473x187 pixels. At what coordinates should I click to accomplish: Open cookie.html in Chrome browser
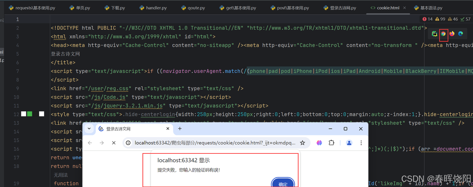[443, 34]
